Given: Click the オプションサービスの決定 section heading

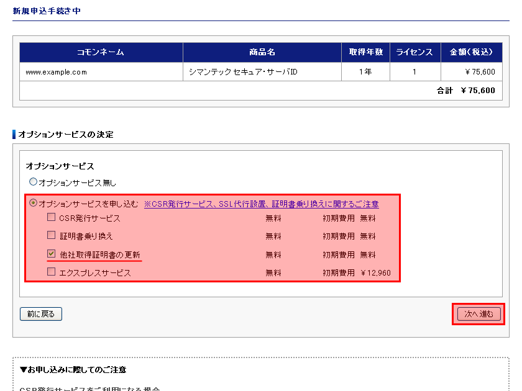Looking at the screenshot, I should point(66,135).
